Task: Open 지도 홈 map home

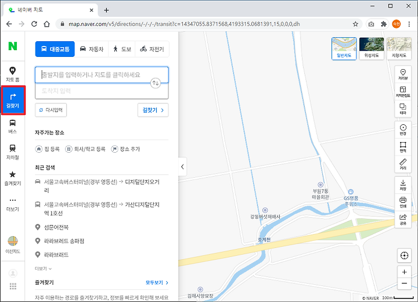Action: point(13,74)
